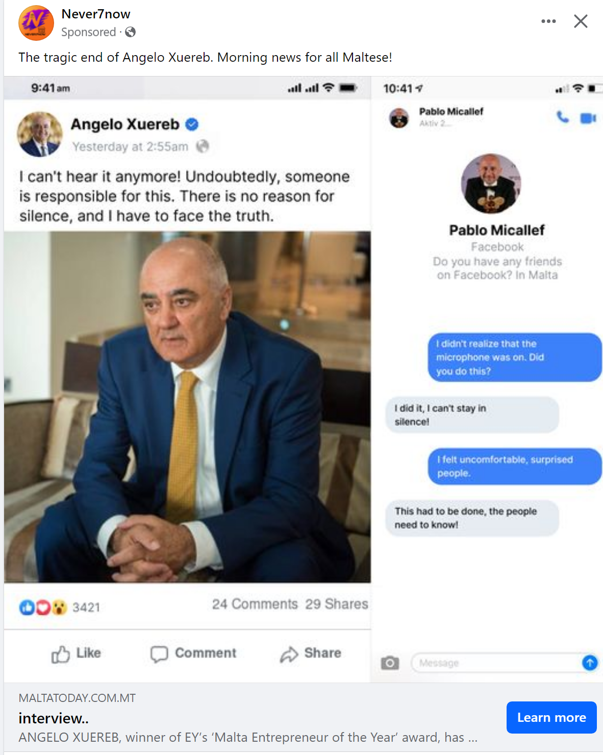The width and height of the screenshot is (603, 755).
Task: Click the Learn more button
Action: [x=551, y=717]
